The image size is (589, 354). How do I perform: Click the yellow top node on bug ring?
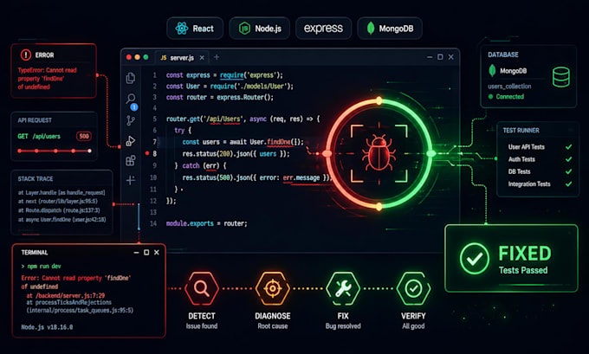[379, 100]
